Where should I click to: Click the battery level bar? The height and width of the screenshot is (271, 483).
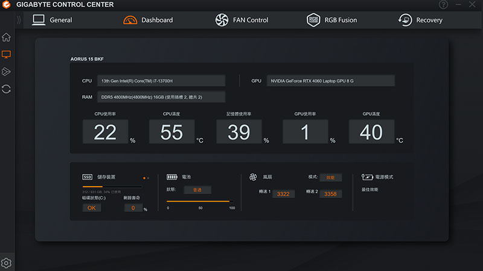coord(200,201)
